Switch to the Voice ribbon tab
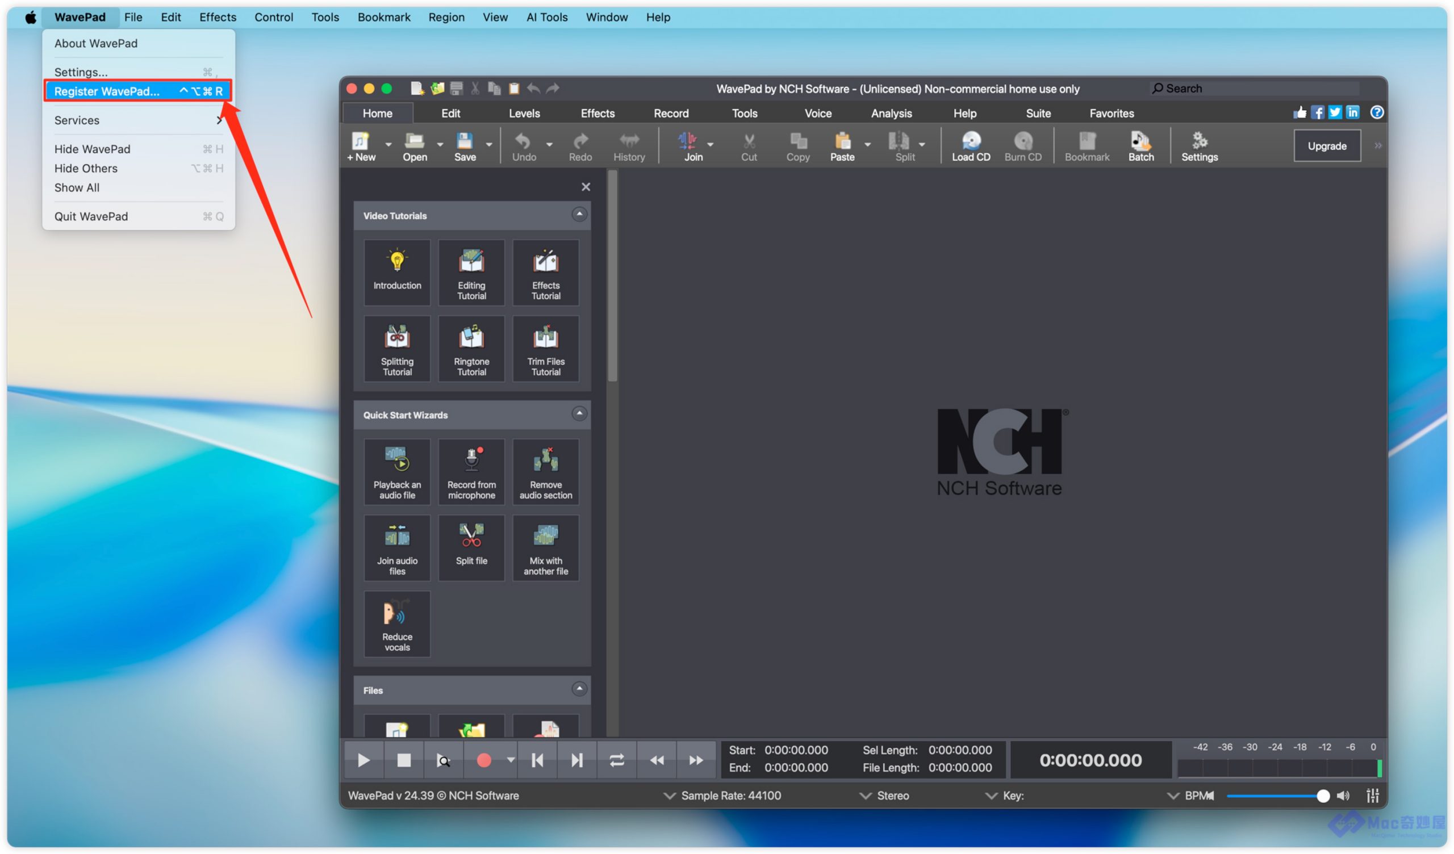 point(817,113)
